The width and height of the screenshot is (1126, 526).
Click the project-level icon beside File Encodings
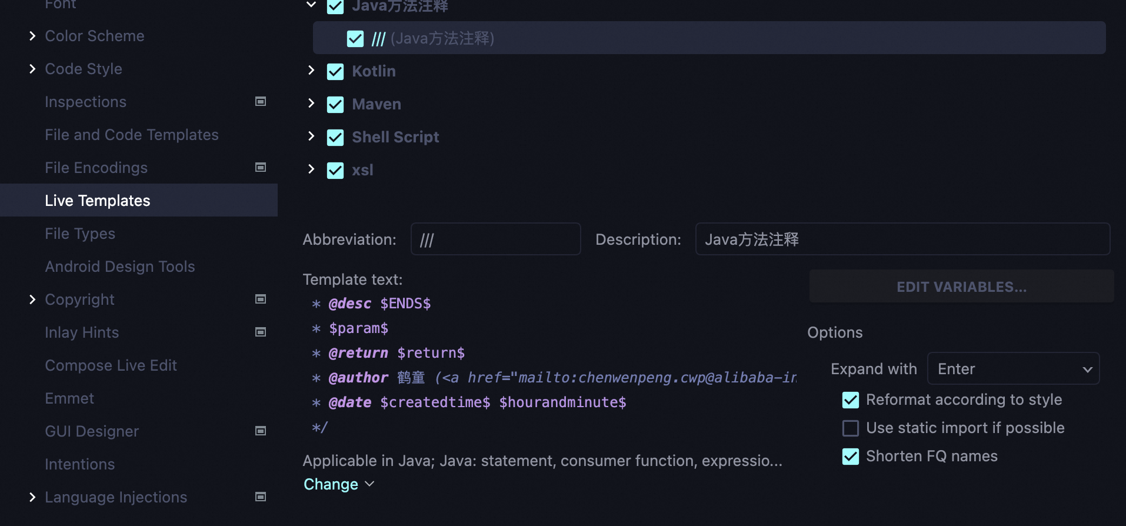pyautogui.click(x=261, y=168)
